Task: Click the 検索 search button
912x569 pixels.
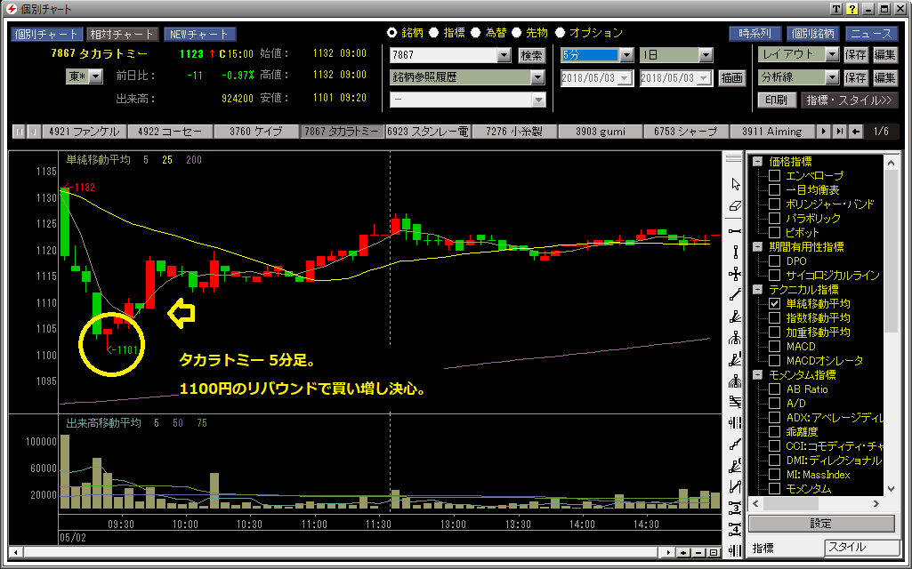Action: click(x=531, y=55)
